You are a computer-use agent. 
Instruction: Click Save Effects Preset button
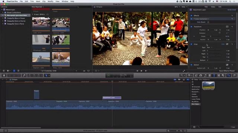coord(227,71)
